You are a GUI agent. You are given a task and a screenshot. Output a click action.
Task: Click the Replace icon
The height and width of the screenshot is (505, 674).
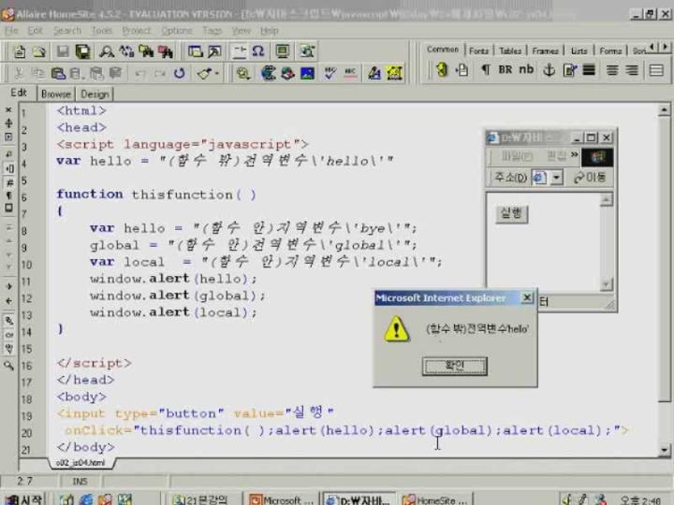pyautogui.click(x=126, y=52)
